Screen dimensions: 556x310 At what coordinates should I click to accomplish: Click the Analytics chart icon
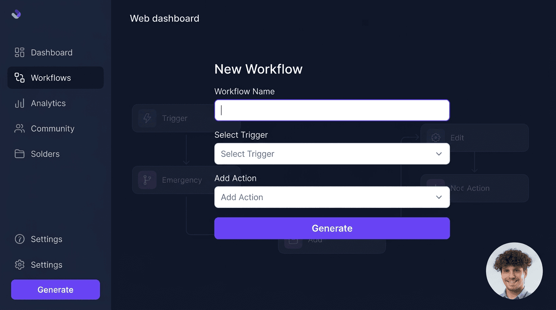pos(19,103)
